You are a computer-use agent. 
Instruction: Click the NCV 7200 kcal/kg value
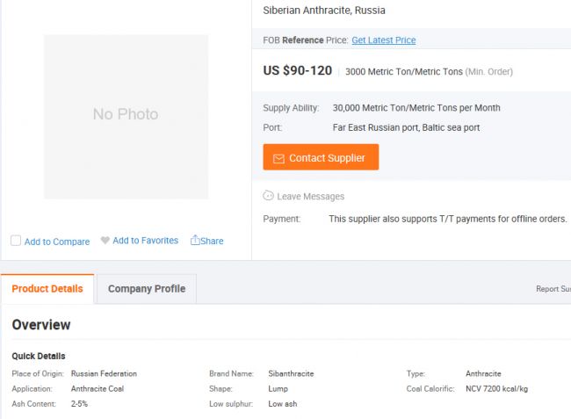point(496,389)
